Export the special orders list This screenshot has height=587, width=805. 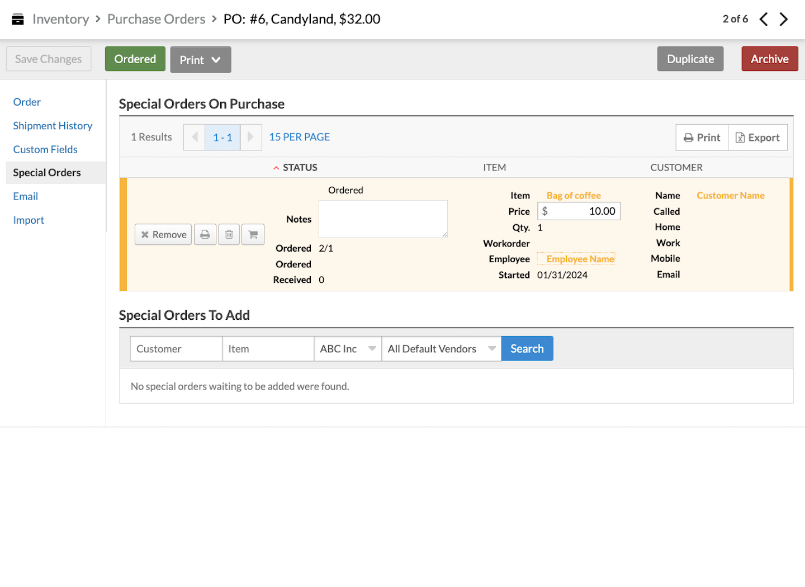pos(757,138)
